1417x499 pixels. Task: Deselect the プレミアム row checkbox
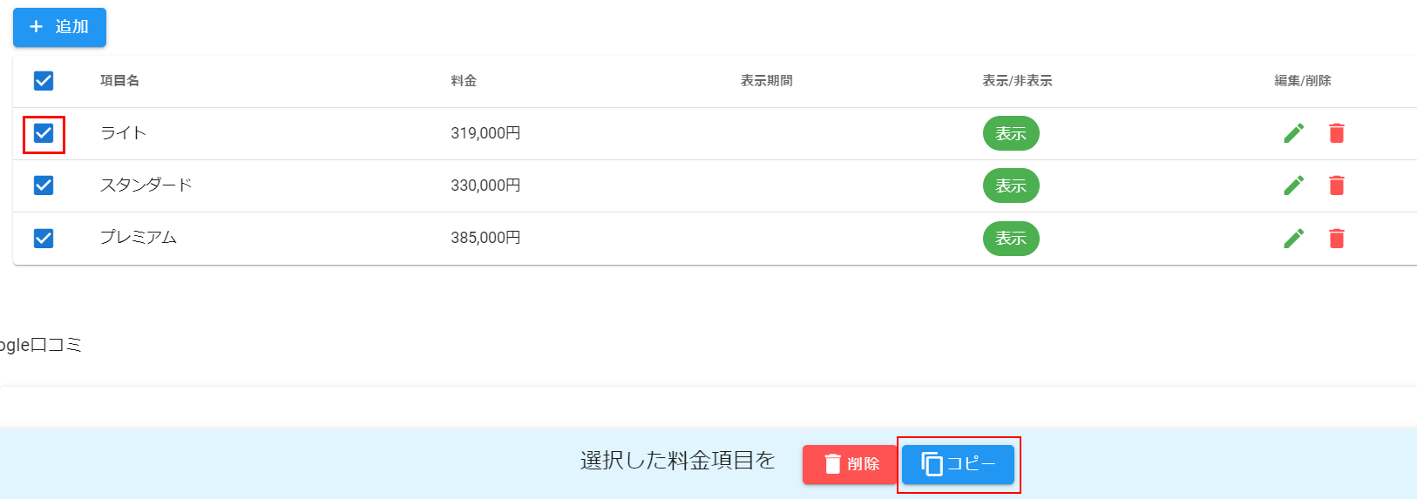44,238
